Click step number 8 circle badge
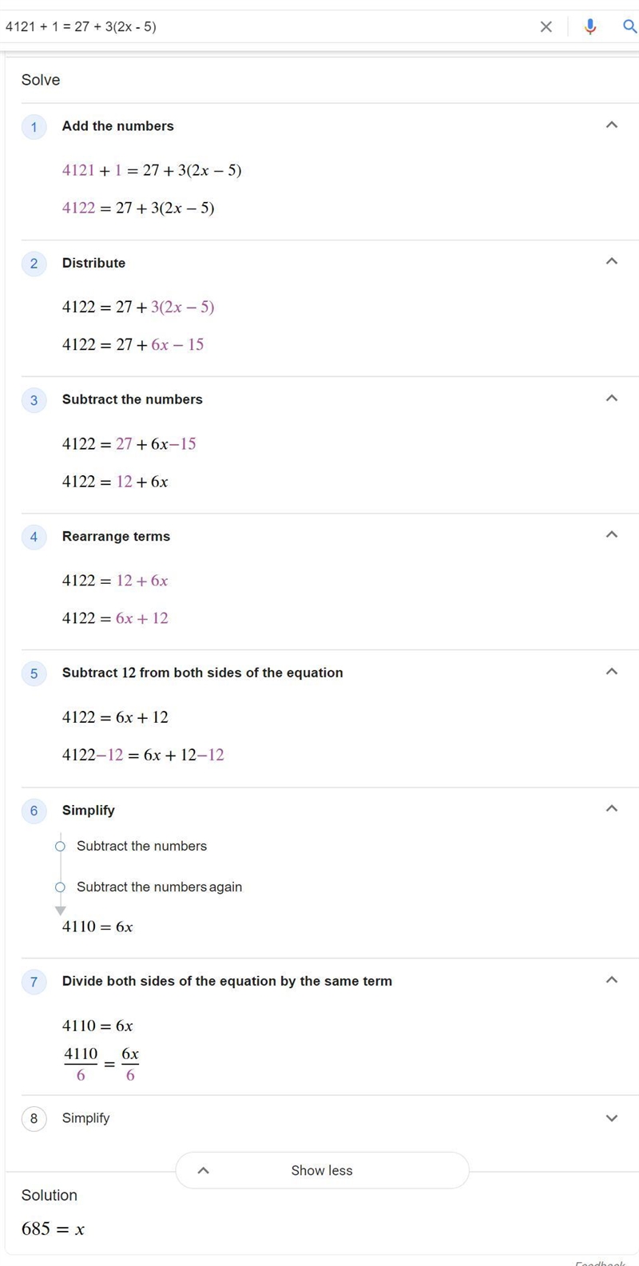 coord(34,1118)
